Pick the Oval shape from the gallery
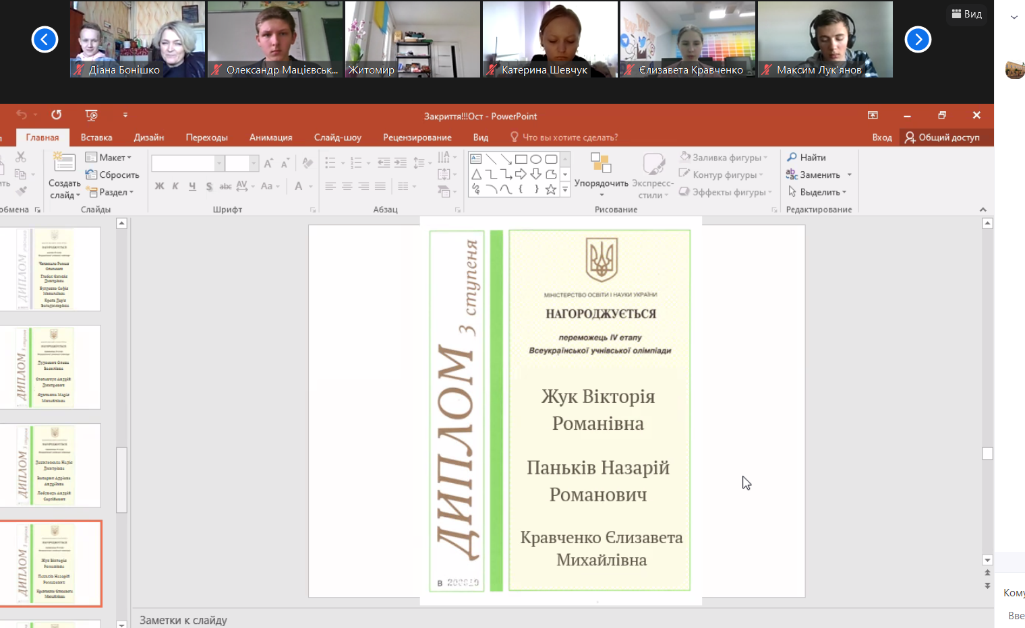 click(x=536, y=160)
